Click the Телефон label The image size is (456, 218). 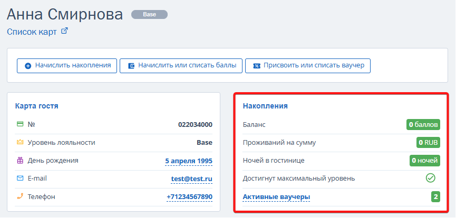click(x=41, y=197)
